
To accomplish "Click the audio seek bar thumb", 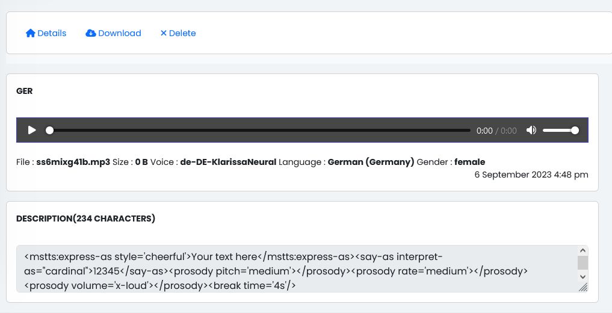I will point(50,130).
